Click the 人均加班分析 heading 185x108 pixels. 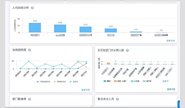21,8
